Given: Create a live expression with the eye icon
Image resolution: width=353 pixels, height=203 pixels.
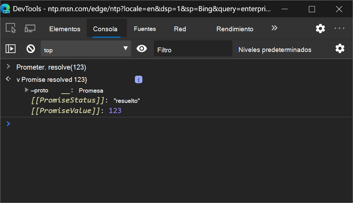Looking at the screenshot, I should pyautogui.click(x=142, y=49).
